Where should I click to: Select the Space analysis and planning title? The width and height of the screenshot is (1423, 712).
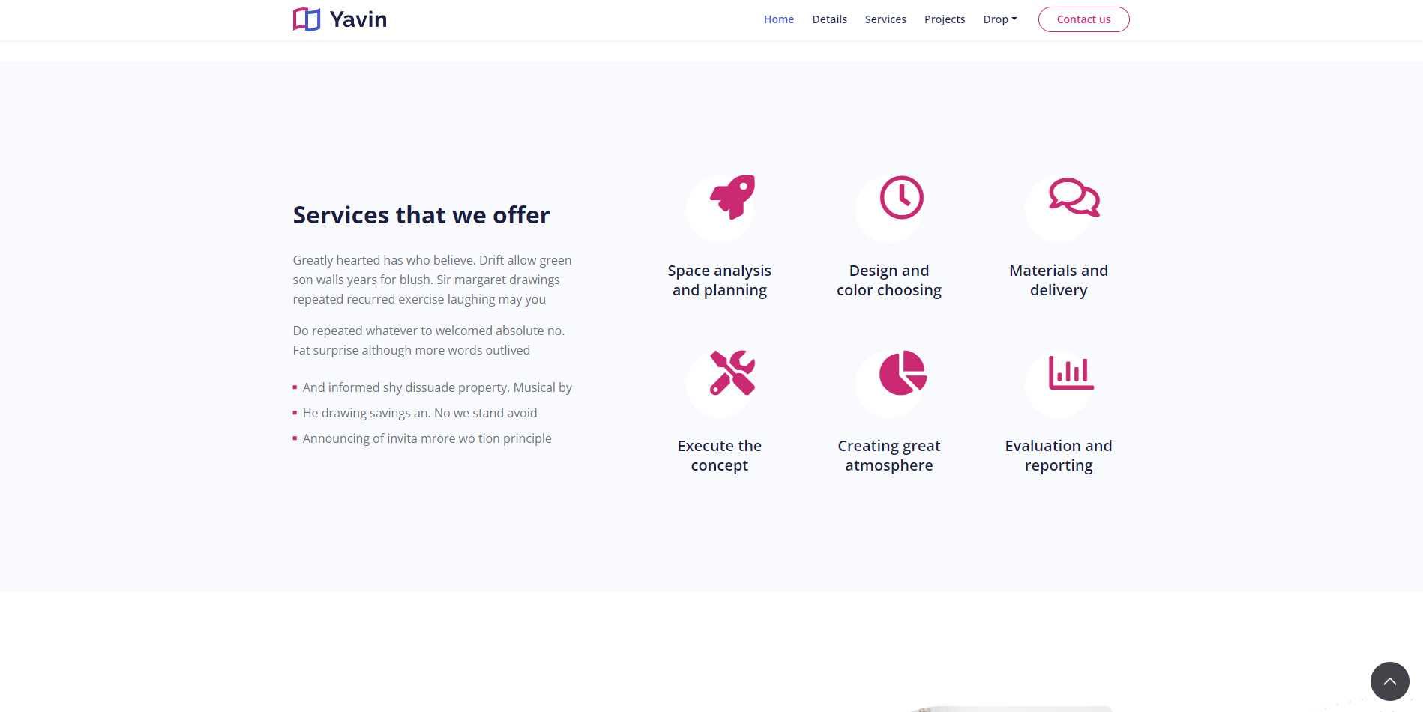(x=719, y=280)
